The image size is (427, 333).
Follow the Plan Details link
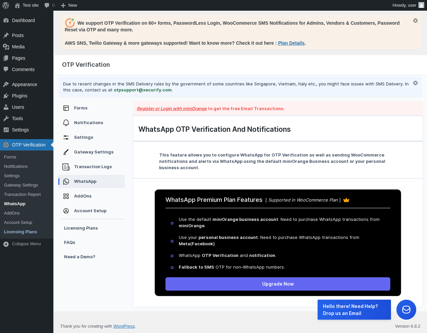(x=291, y=43)
